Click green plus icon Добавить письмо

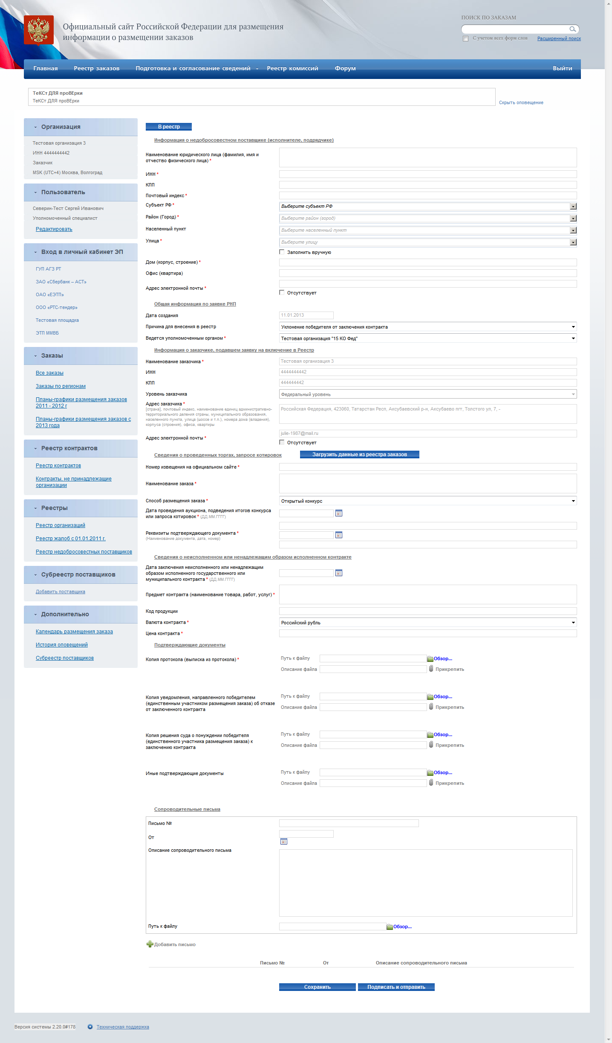150,944
